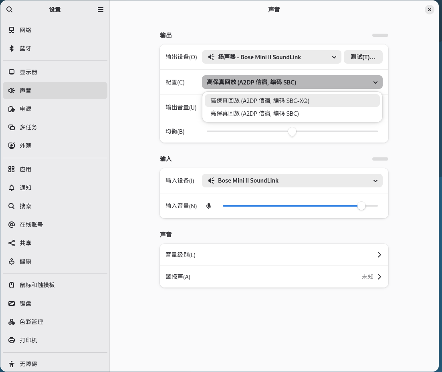442x372 pixels.
Task: Open 无障碍 settings
Action: 55,364
